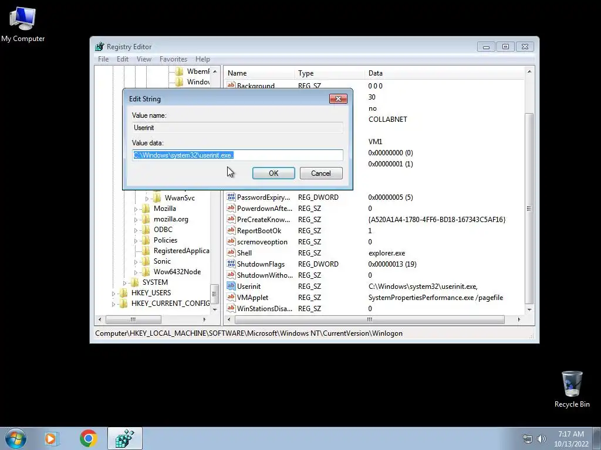The image size is (601, 450).
Task: Select the Sonic folder icon
Action: (x=146, y=261)
